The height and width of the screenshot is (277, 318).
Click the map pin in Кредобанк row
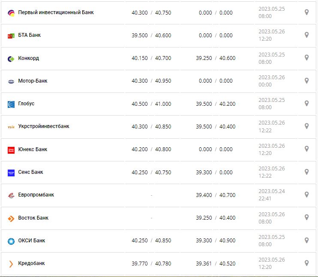coord(306,263)
